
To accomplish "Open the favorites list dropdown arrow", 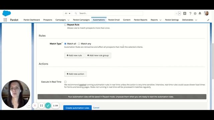I will [180, 13].
